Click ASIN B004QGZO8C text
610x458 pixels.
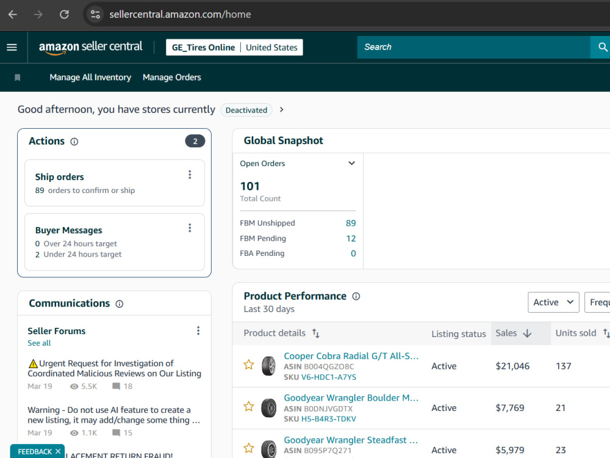click(x=318, y=367)
